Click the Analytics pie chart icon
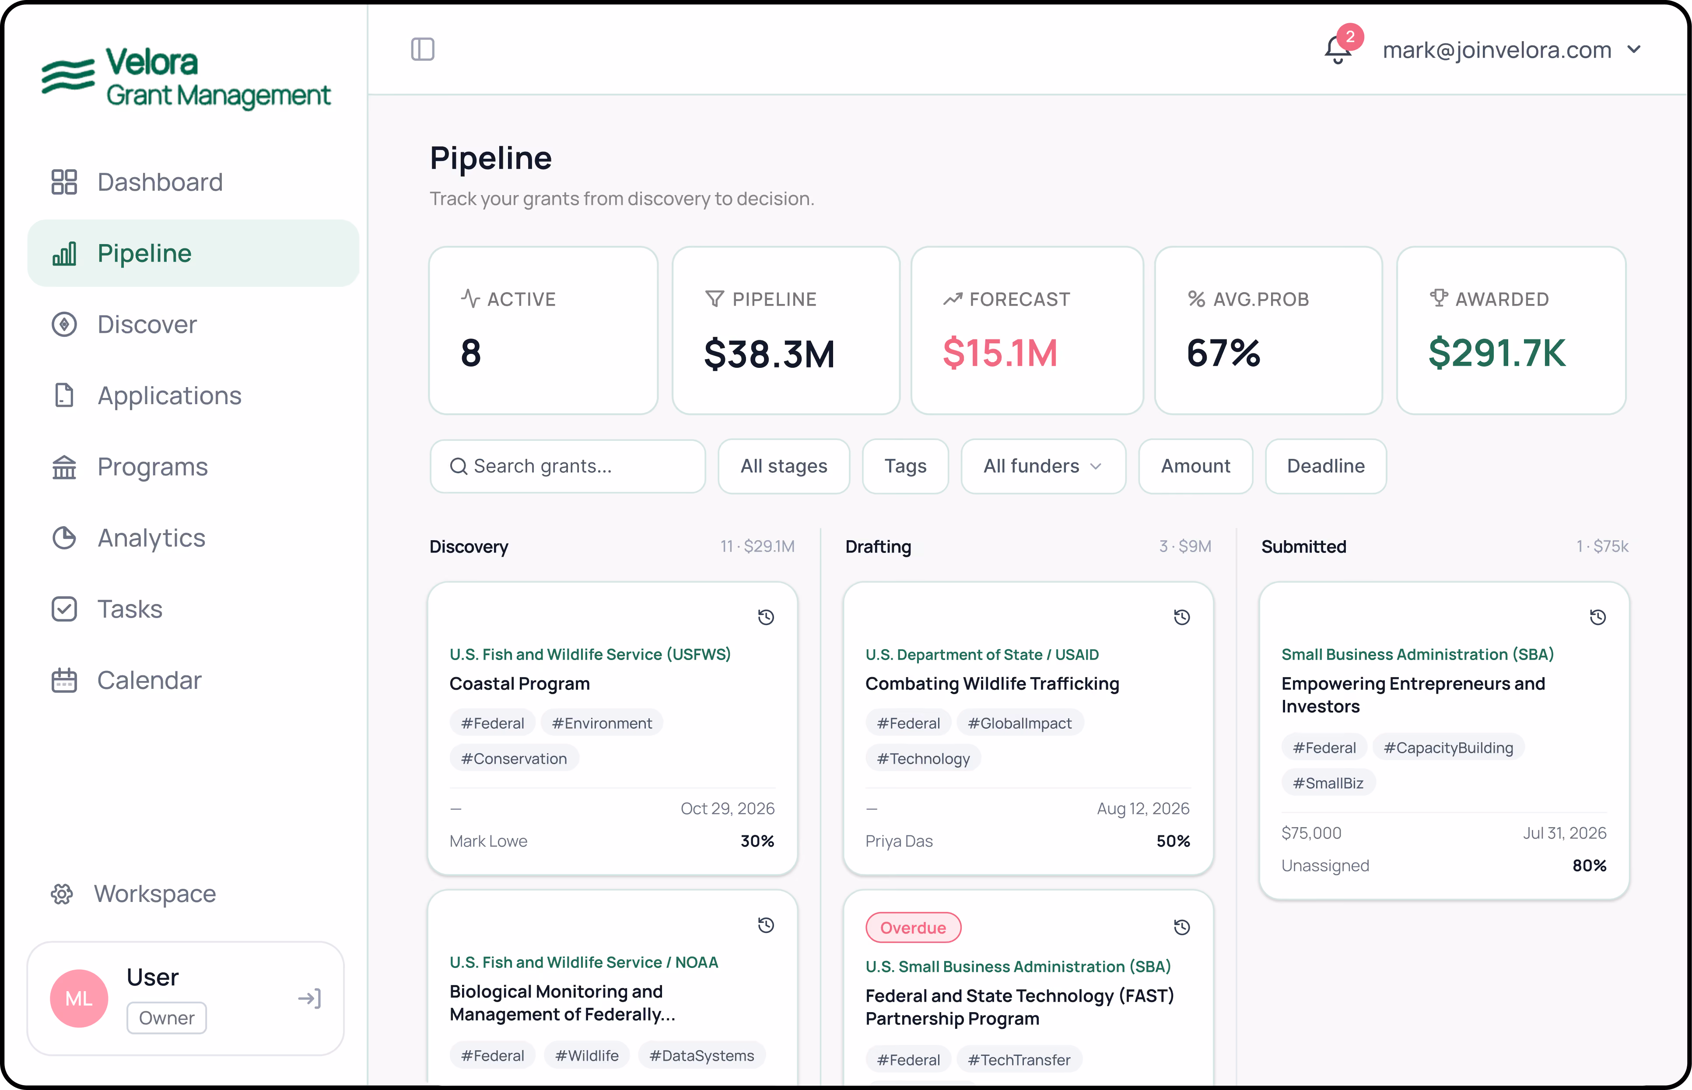Viewport: 1692px width, 1090px height. [x=64, y=538]
